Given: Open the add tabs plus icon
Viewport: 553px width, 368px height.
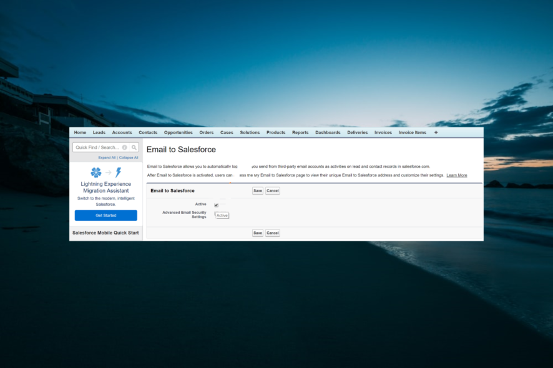Looking at the screenshot, I should coord(436,132).
